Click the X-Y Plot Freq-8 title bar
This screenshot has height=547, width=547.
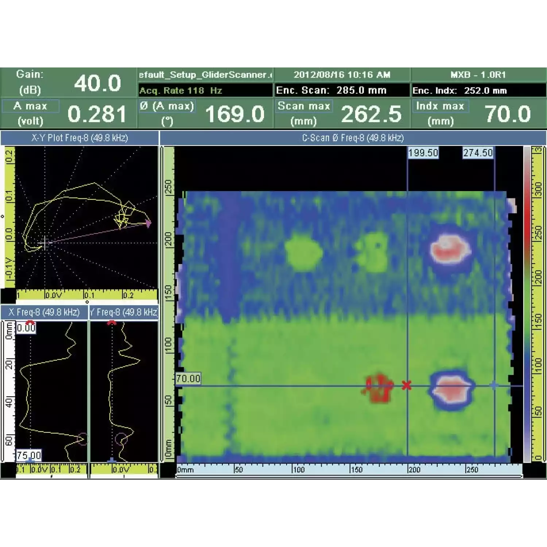(x=79, y=138)
